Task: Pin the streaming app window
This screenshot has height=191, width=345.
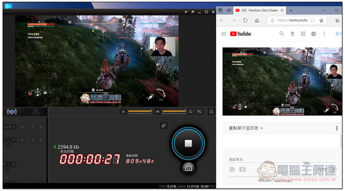Action: click(186, 12)
